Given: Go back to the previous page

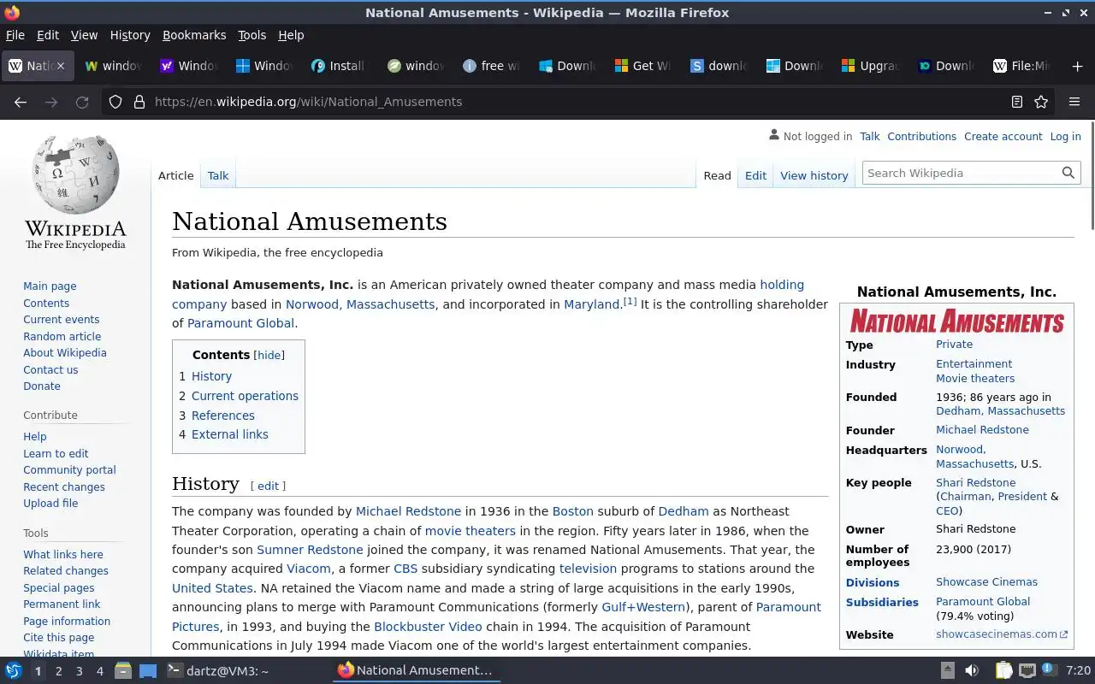Looking at the screenshot, I should [x=21, y=102].
